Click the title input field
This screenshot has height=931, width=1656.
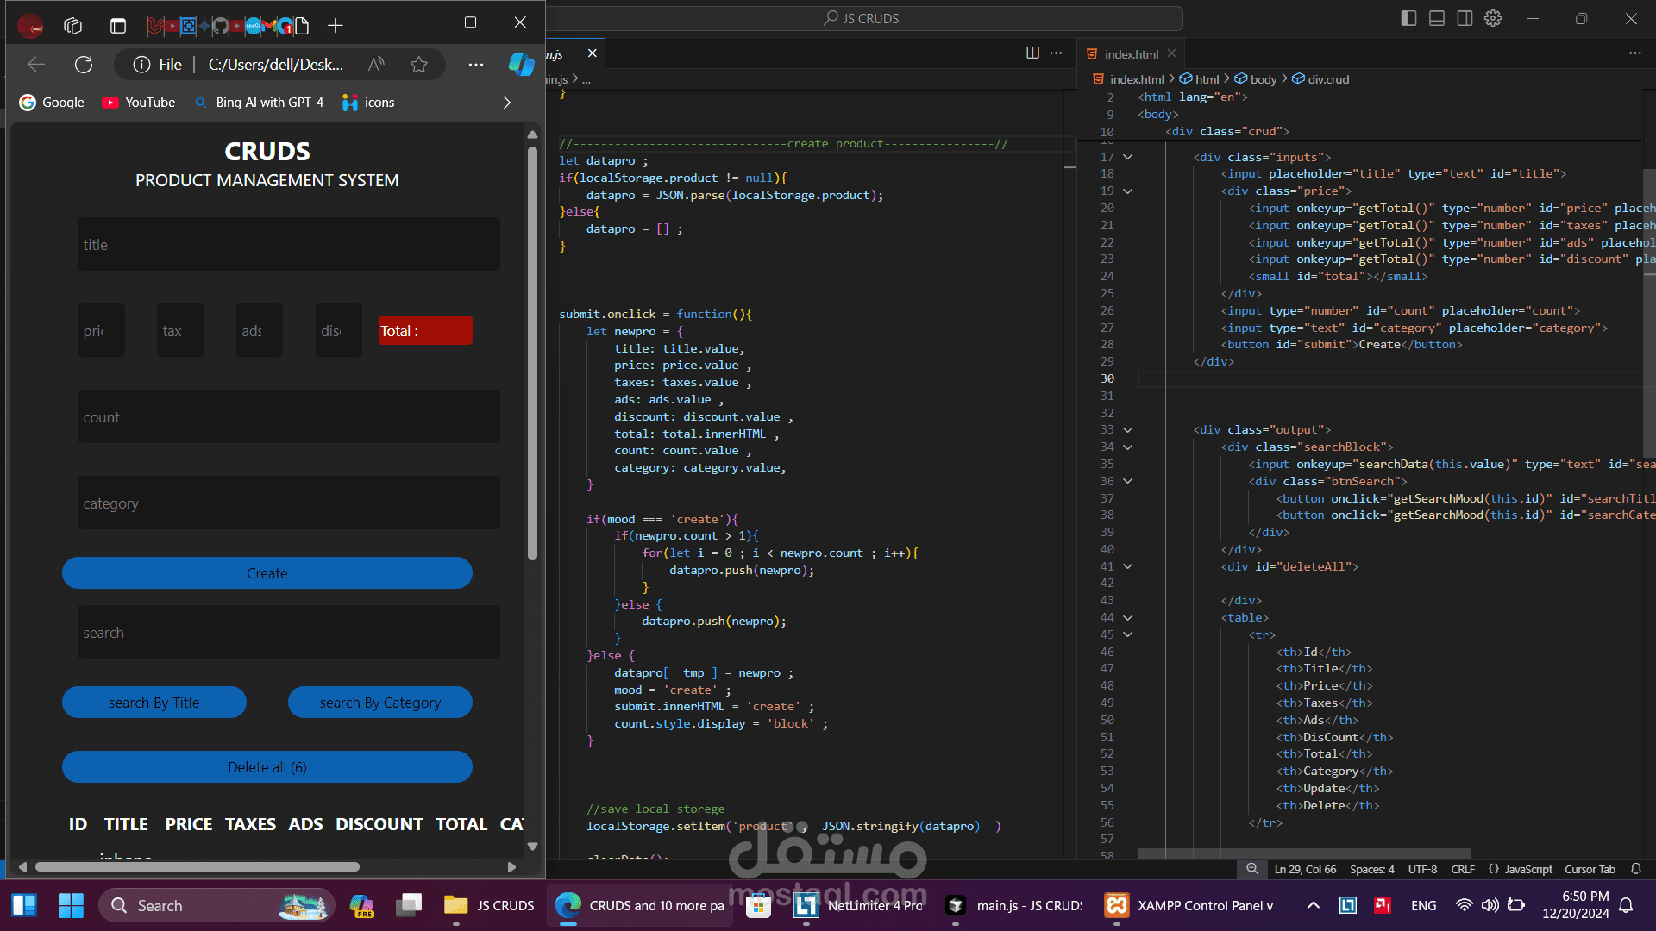coord(288,245)
